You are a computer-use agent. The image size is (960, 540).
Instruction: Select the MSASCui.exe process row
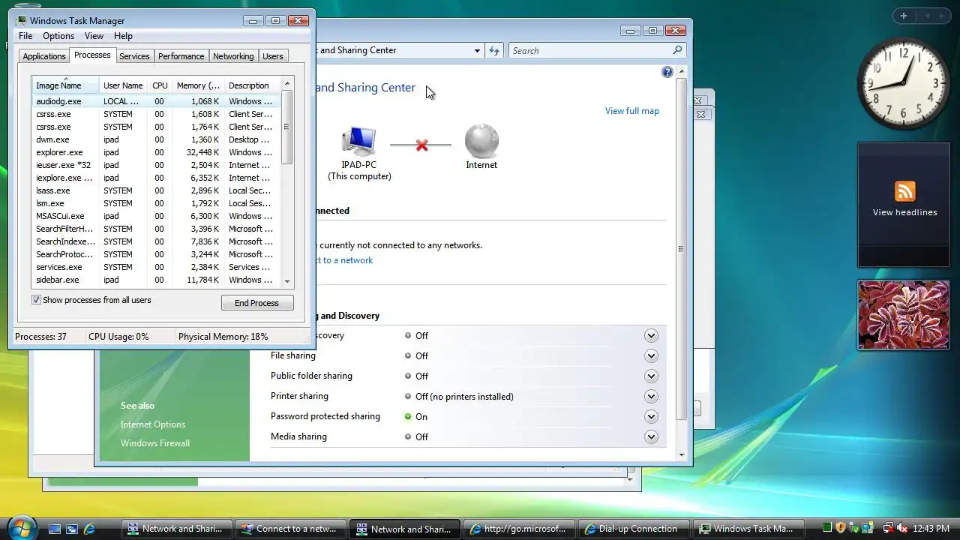pyautogui.click(x=156, y=216)
